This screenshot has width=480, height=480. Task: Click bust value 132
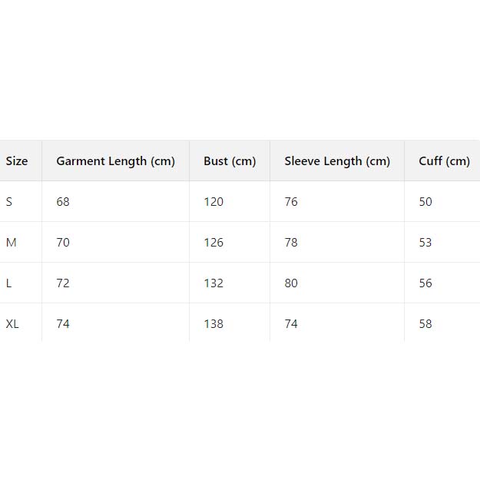[214, 283]
